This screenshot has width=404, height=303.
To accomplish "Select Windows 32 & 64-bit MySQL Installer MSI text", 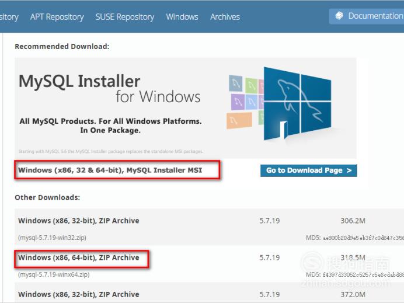I will pos(110,170).
